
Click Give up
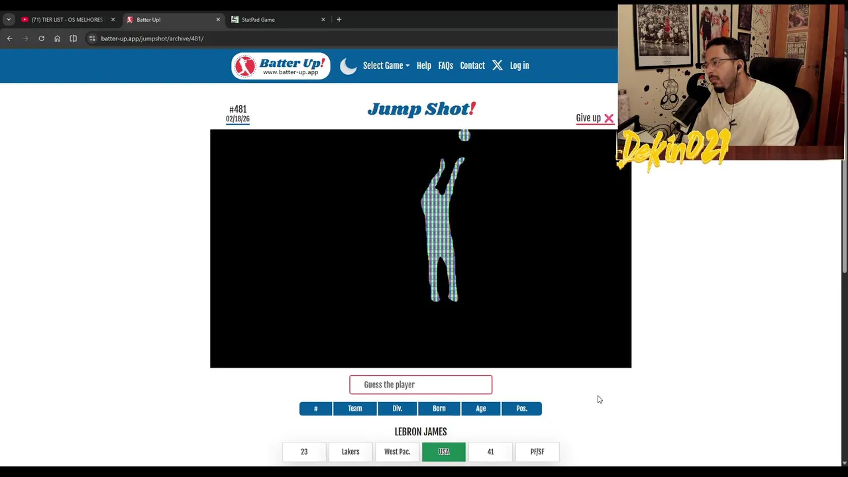point(588,118)
